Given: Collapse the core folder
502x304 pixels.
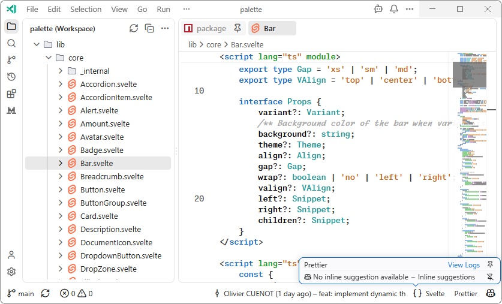Looking at the screenshot, I should coord(49,58).
